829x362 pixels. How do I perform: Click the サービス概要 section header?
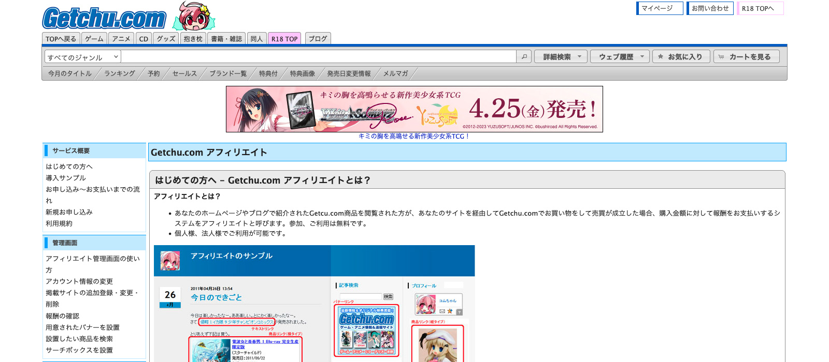[94, 150]
